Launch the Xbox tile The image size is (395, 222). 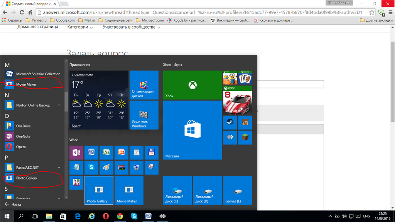[192, 85]
